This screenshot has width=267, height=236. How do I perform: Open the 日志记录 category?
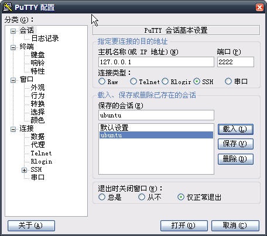click(x=45, y=39)
